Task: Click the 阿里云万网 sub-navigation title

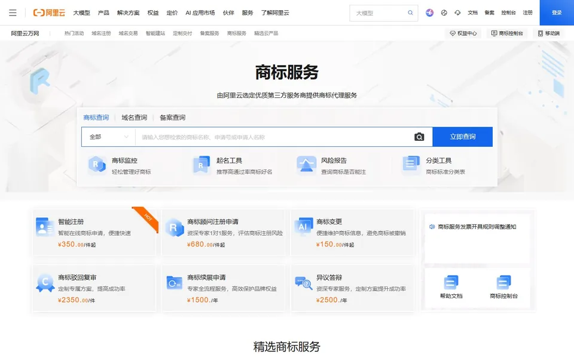Action: (x=25, y=33)
